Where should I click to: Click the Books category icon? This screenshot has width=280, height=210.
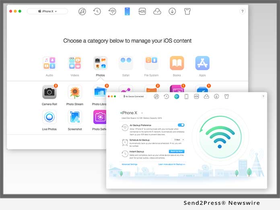[x=177, y=64]
